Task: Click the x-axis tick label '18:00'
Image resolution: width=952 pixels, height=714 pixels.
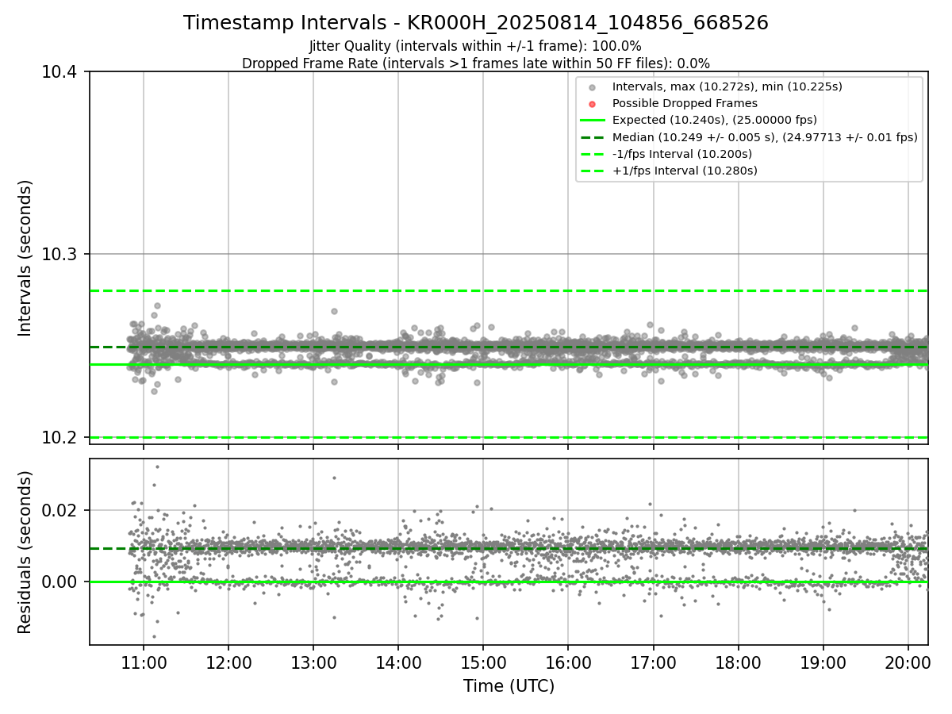Action: (738, 662)
